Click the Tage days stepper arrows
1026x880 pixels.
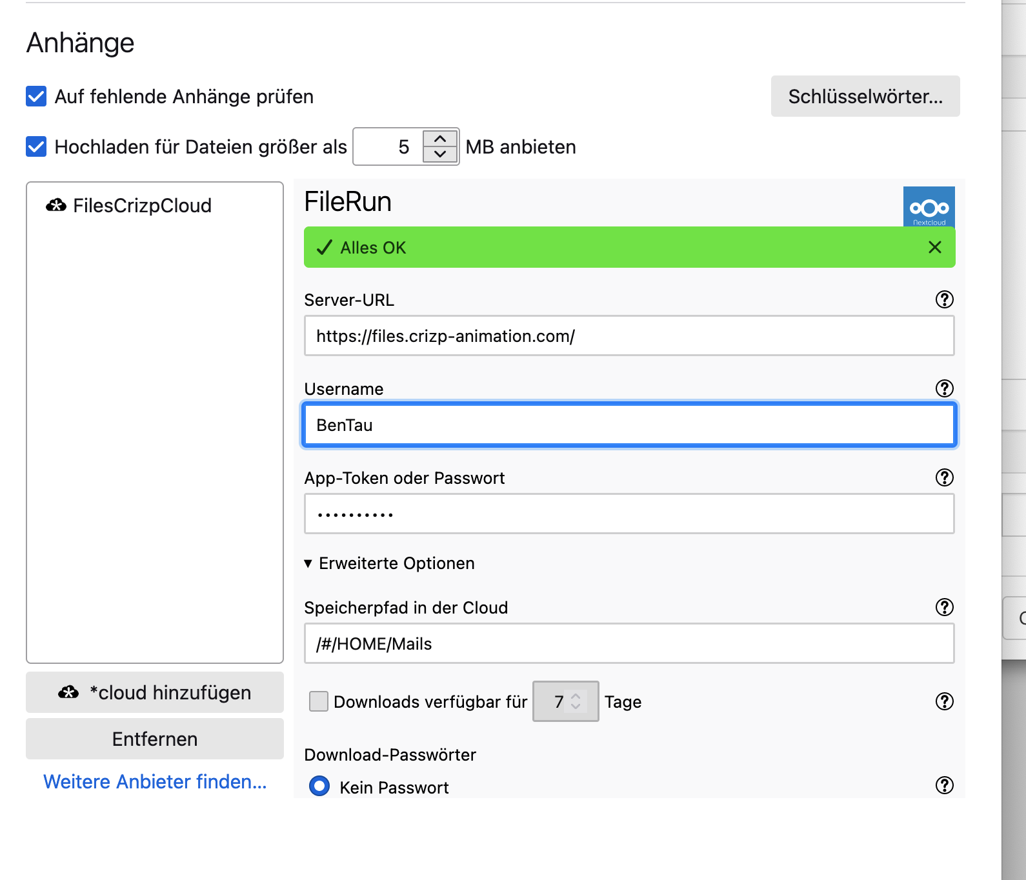[x=576, y=701]
